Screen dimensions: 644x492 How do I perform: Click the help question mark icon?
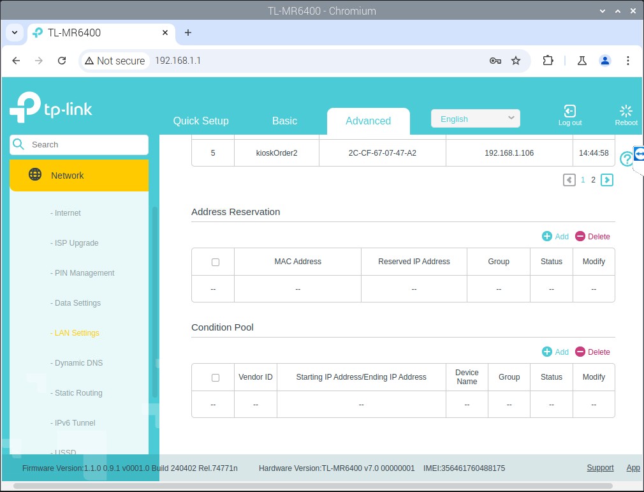tap(626, 160)
